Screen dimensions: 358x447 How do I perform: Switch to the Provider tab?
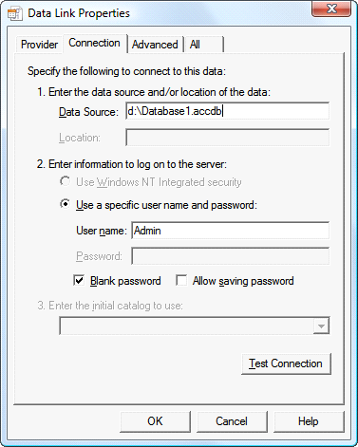pos(39,45)
